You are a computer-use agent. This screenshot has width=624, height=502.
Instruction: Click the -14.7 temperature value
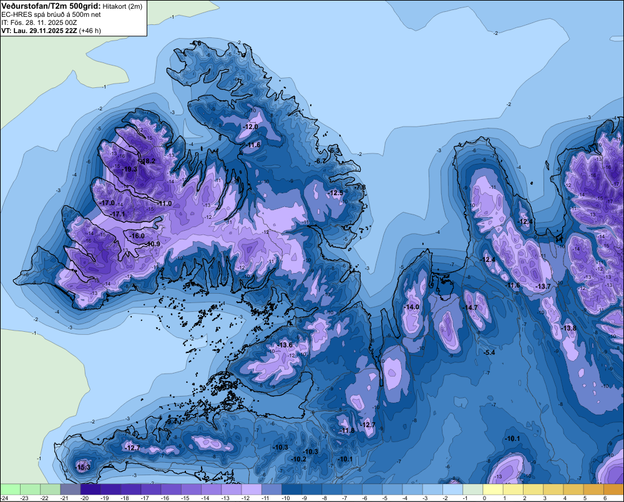tap(470, 307)
